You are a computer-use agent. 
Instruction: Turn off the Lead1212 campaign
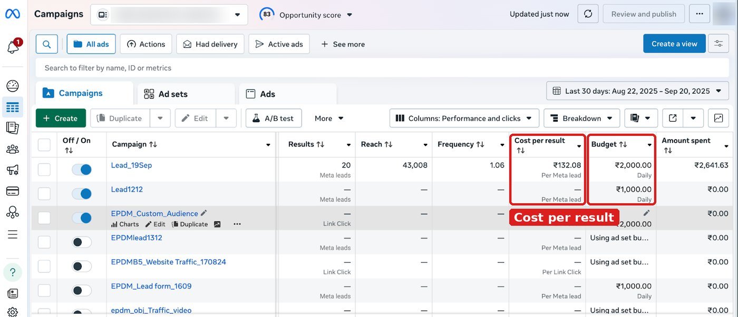coord(82,194)
